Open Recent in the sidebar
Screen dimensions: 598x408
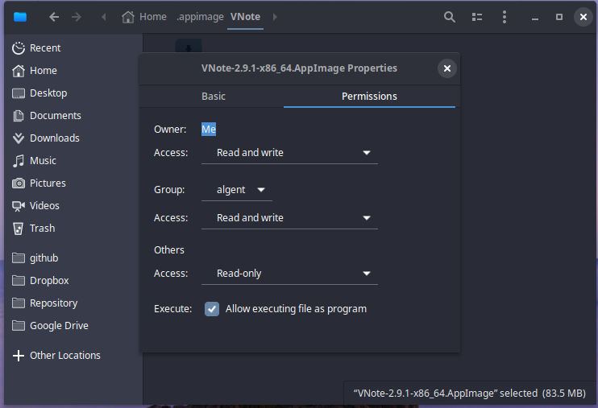pyautogui.click(x=45, y=48)
